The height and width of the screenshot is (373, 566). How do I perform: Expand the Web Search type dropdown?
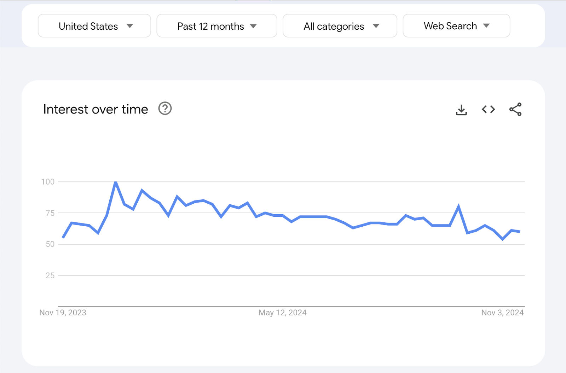(456, 26)
